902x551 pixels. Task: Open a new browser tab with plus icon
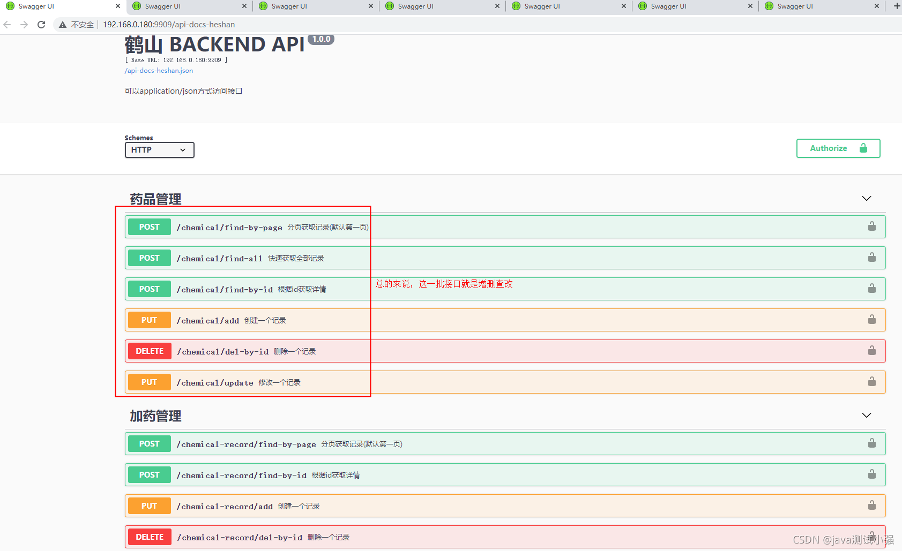(897, 6)
